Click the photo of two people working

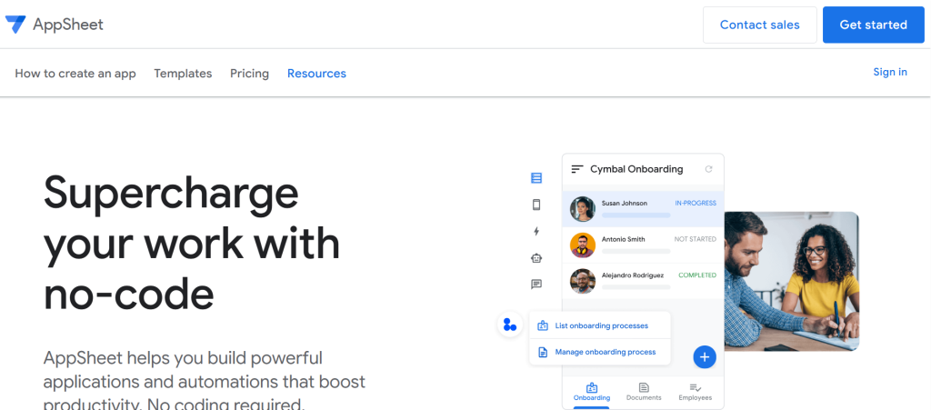coord(792,281)
